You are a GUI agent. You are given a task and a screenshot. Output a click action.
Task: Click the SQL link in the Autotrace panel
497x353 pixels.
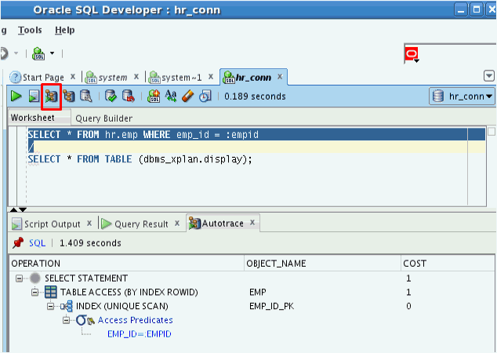37,243
